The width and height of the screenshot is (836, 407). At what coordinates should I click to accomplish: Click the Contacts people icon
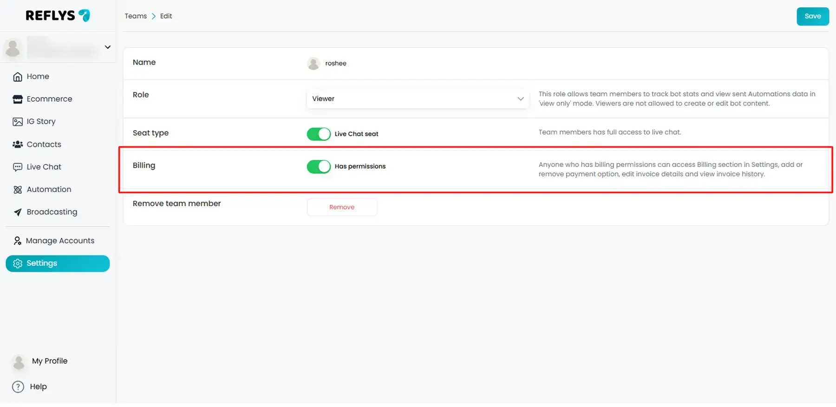click(18, 144)
